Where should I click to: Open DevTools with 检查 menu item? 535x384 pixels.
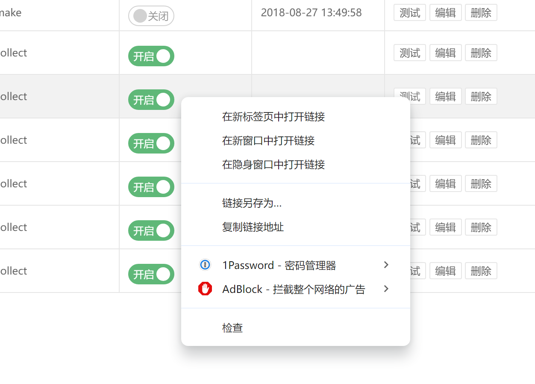pyautogui.click(x=232, y=328)
